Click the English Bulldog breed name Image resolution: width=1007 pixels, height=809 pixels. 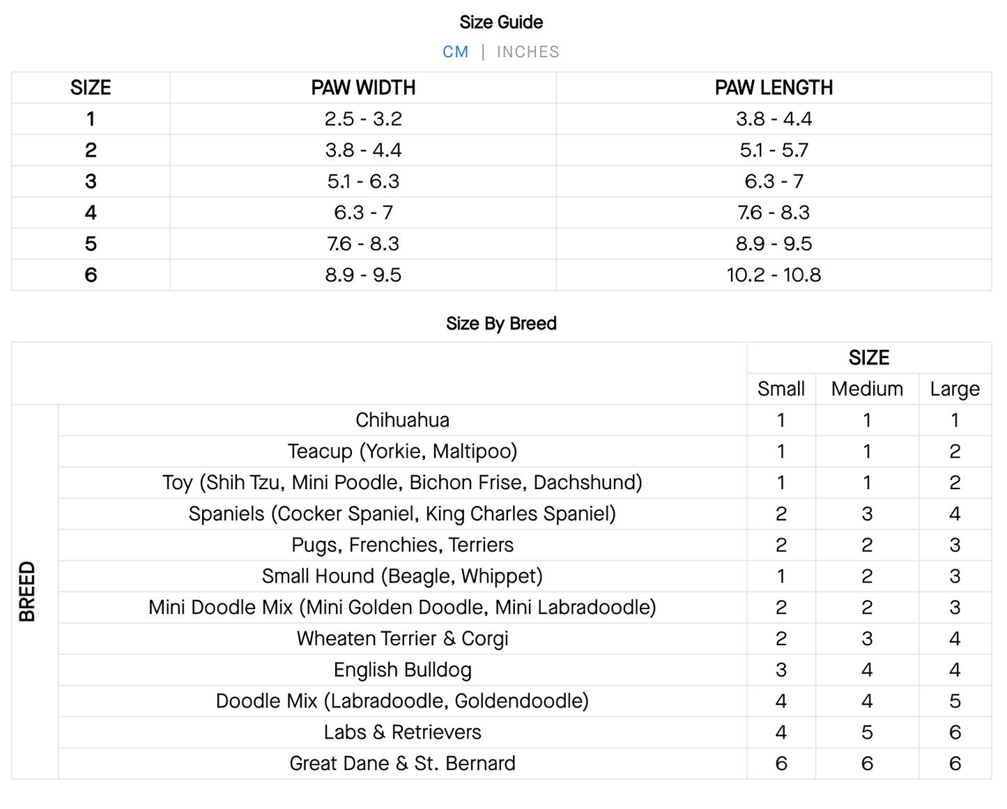point(402,670)
